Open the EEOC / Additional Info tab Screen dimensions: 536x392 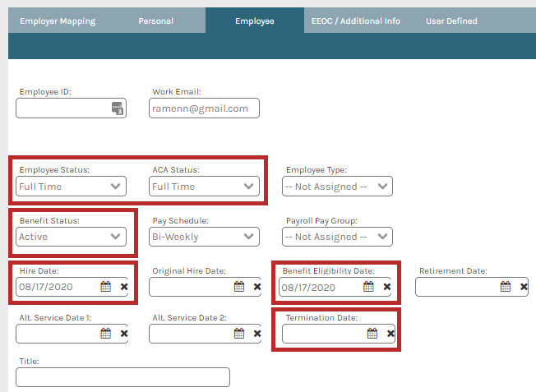click(x=356, y=21)
